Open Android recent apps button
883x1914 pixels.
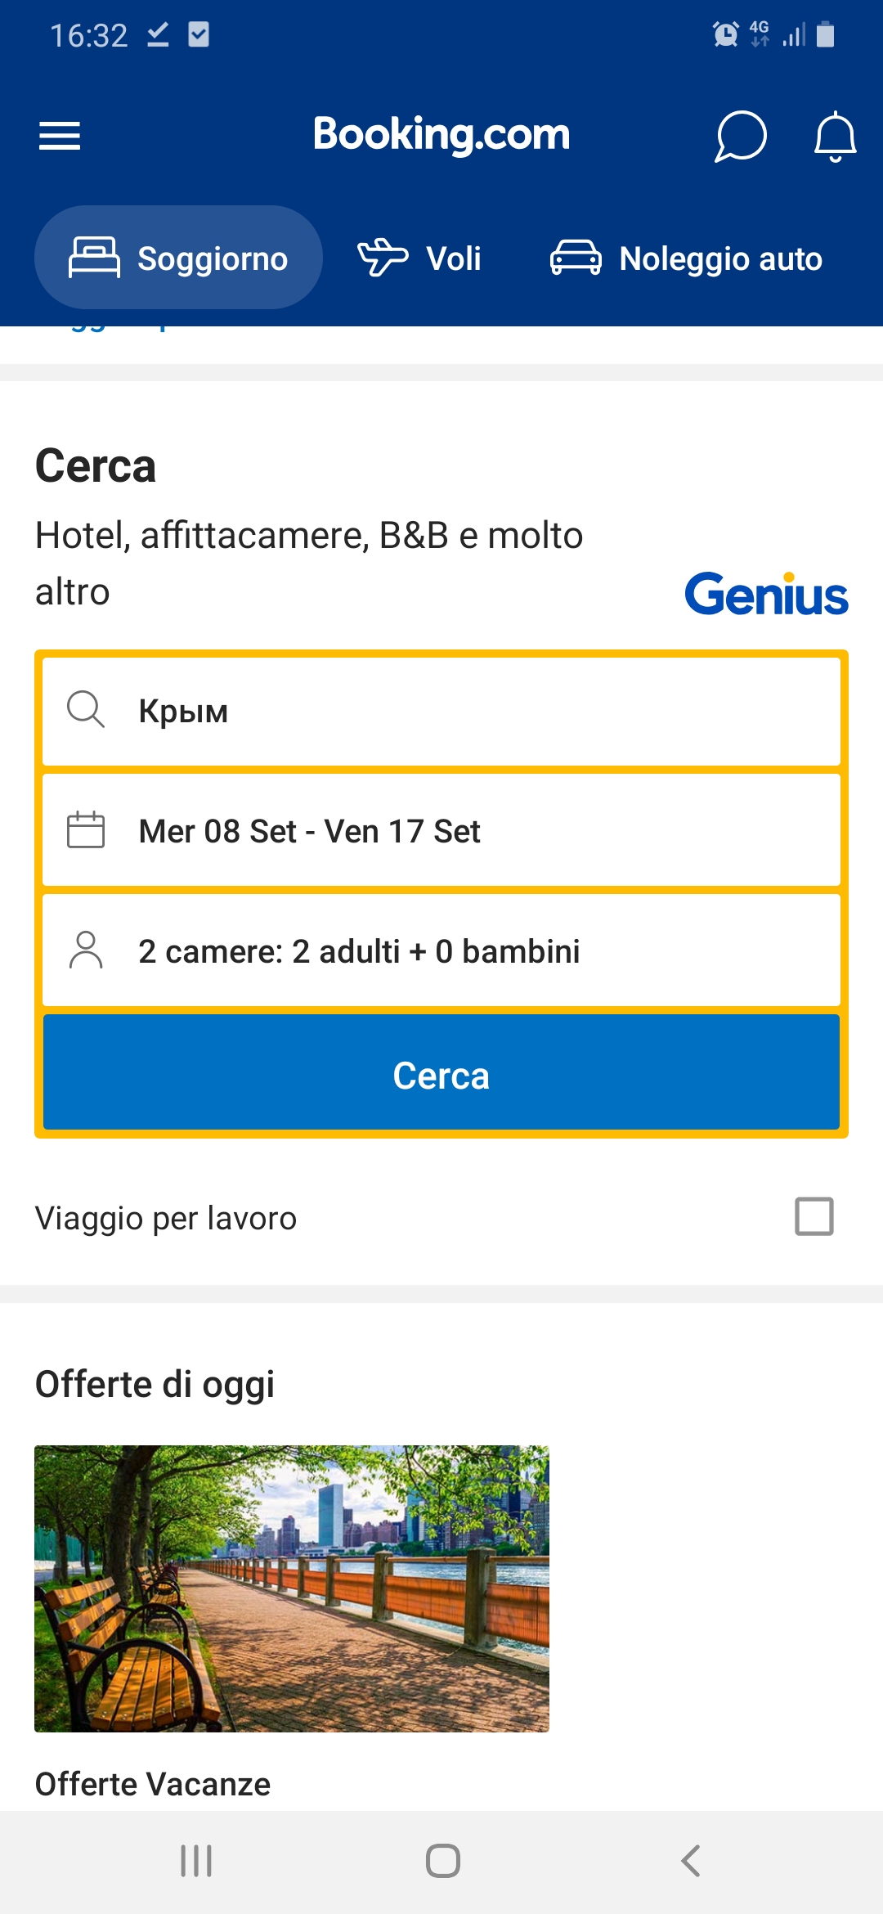196,1861
